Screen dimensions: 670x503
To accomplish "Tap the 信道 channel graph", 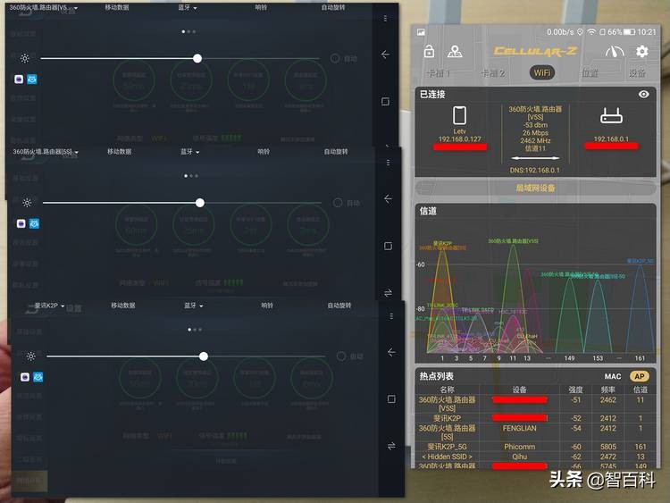I will tap(535, 283).
